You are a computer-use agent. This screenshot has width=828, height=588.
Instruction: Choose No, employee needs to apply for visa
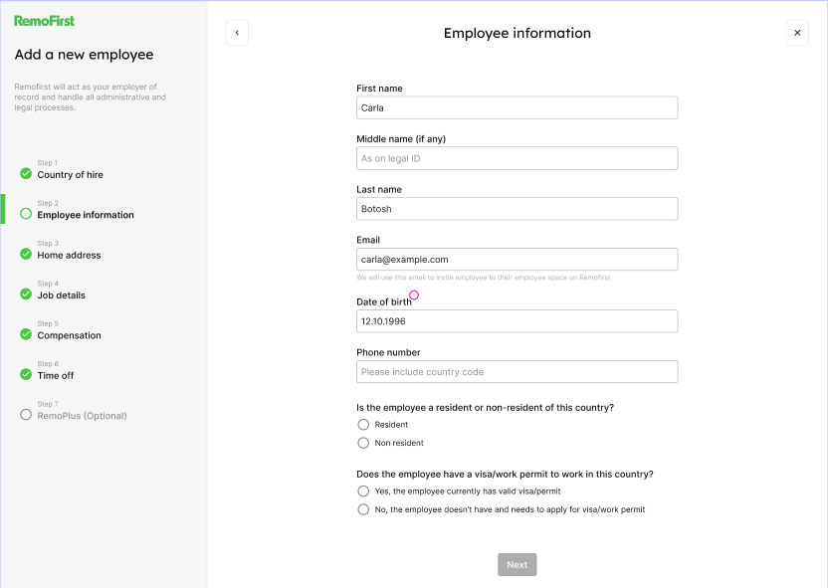click(x=363, y=509)
